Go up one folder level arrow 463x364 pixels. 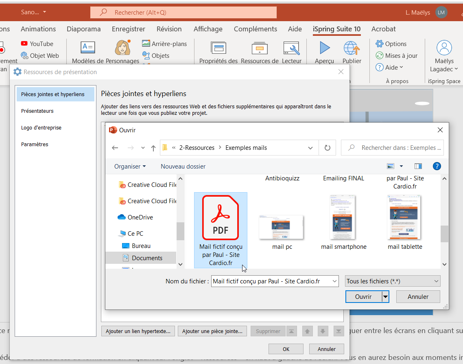153,148
